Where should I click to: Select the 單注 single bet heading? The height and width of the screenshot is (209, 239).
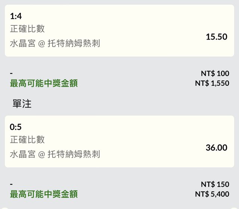click(22, 104)
